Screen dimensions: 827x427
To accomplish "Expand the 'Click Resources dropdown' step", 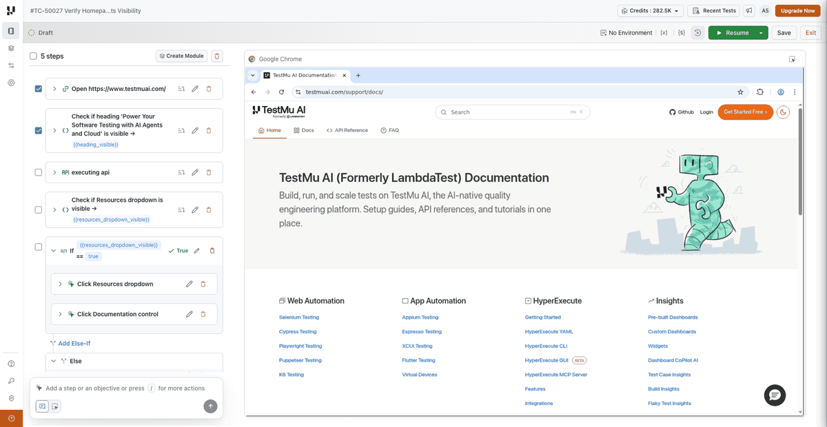I will click(x=60, y=284).
